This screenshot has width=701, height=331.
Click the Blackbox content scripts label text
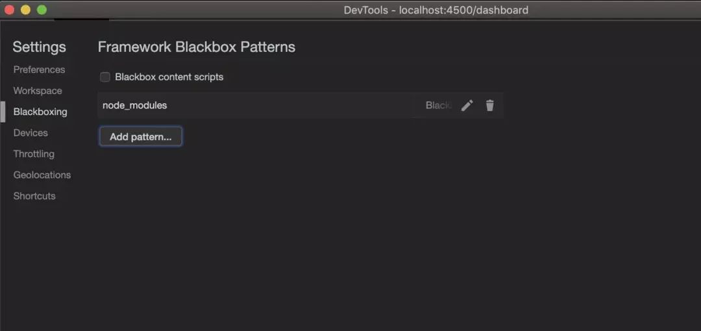click(169, 77)
